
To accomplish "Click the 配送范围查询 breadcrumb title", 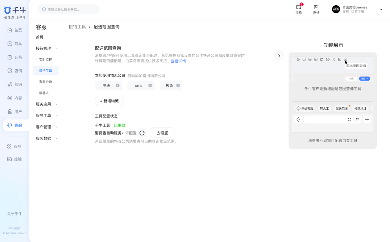I will (x=106, y=27).
